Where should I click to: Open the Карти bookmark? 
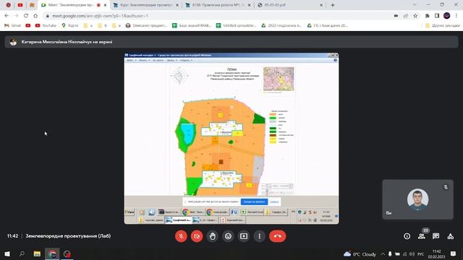coord(69,26)
